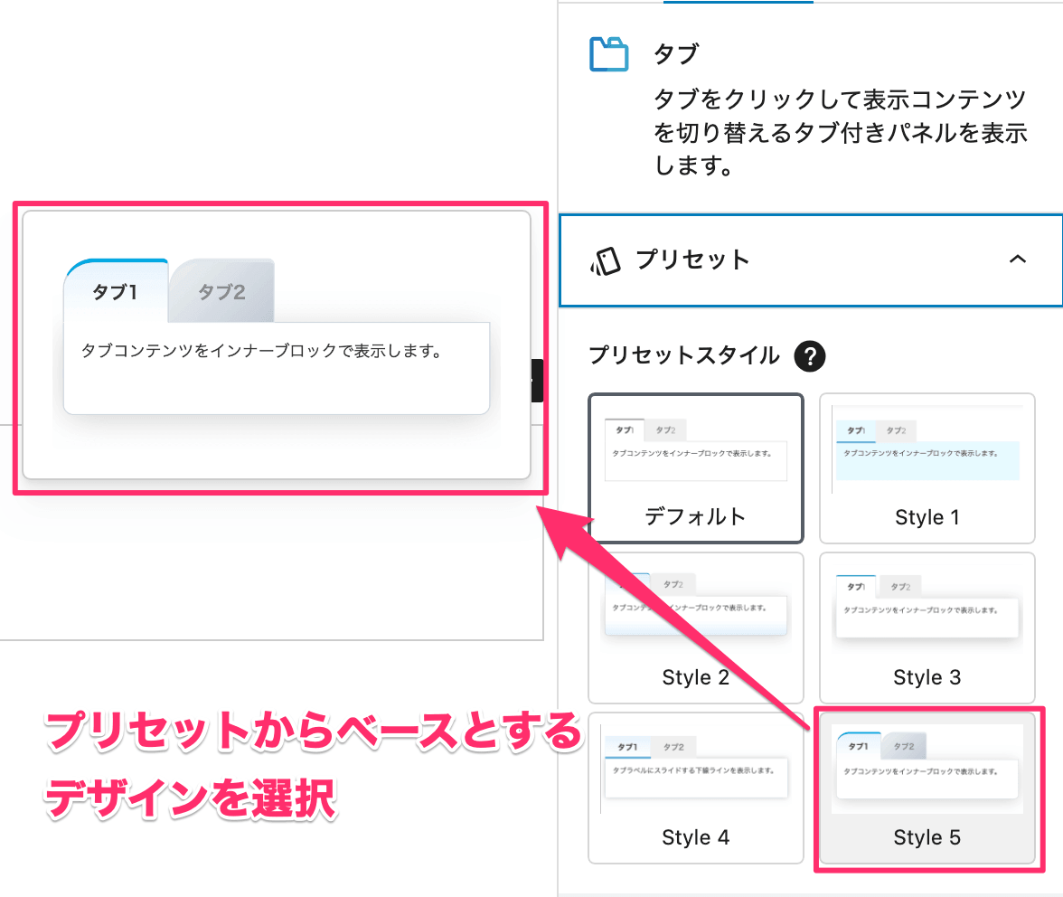Viewport: 1063px width, 897px height.
Task: Click the highlighted Style 5 preset
Action: 927,788
